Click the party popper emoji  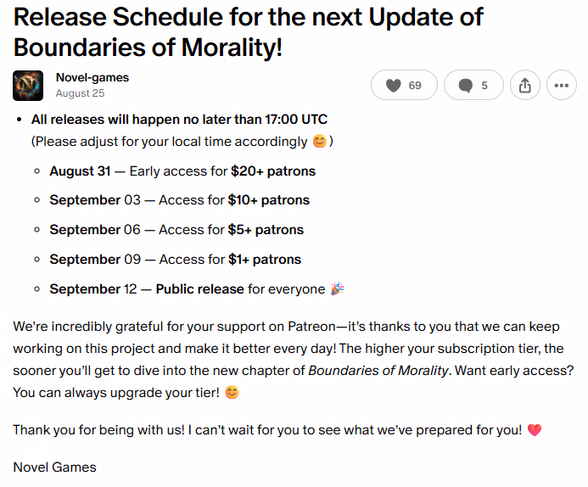point(338,289)
